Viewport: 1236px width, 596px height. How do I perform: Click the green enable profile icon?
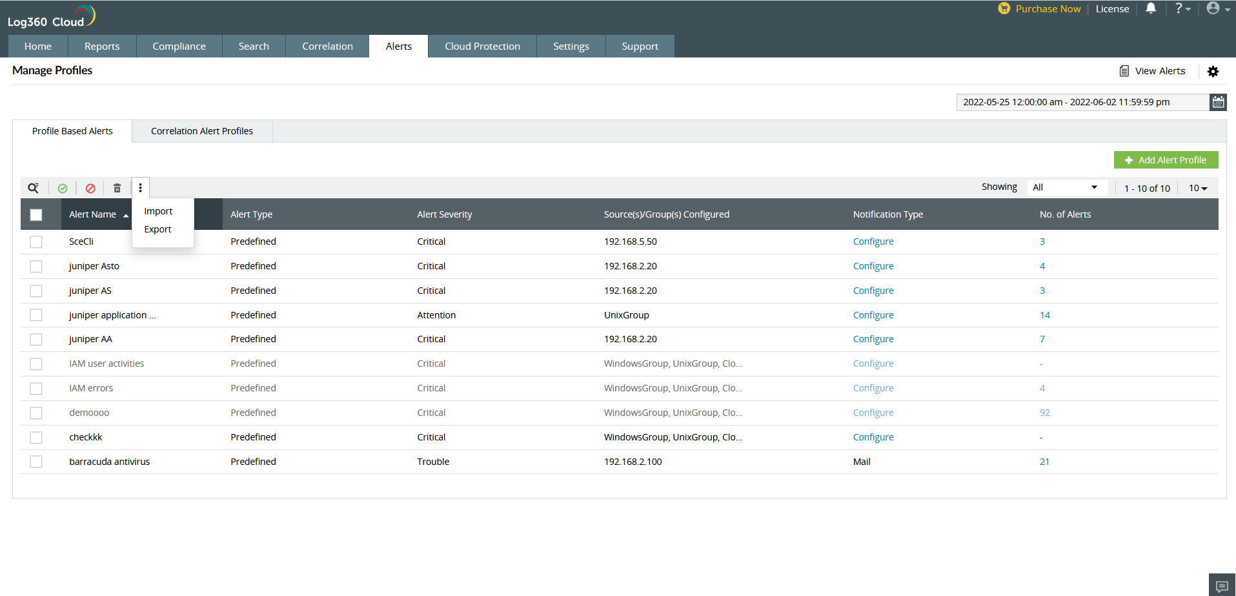point(63,188)
